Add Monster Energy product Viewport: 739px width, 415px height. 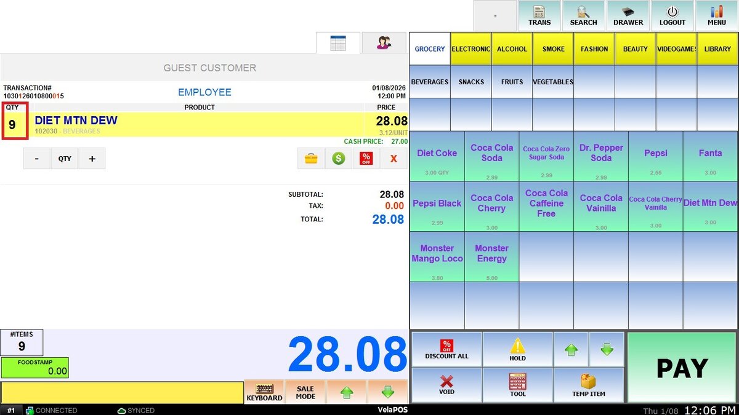[x=491, y=257]
